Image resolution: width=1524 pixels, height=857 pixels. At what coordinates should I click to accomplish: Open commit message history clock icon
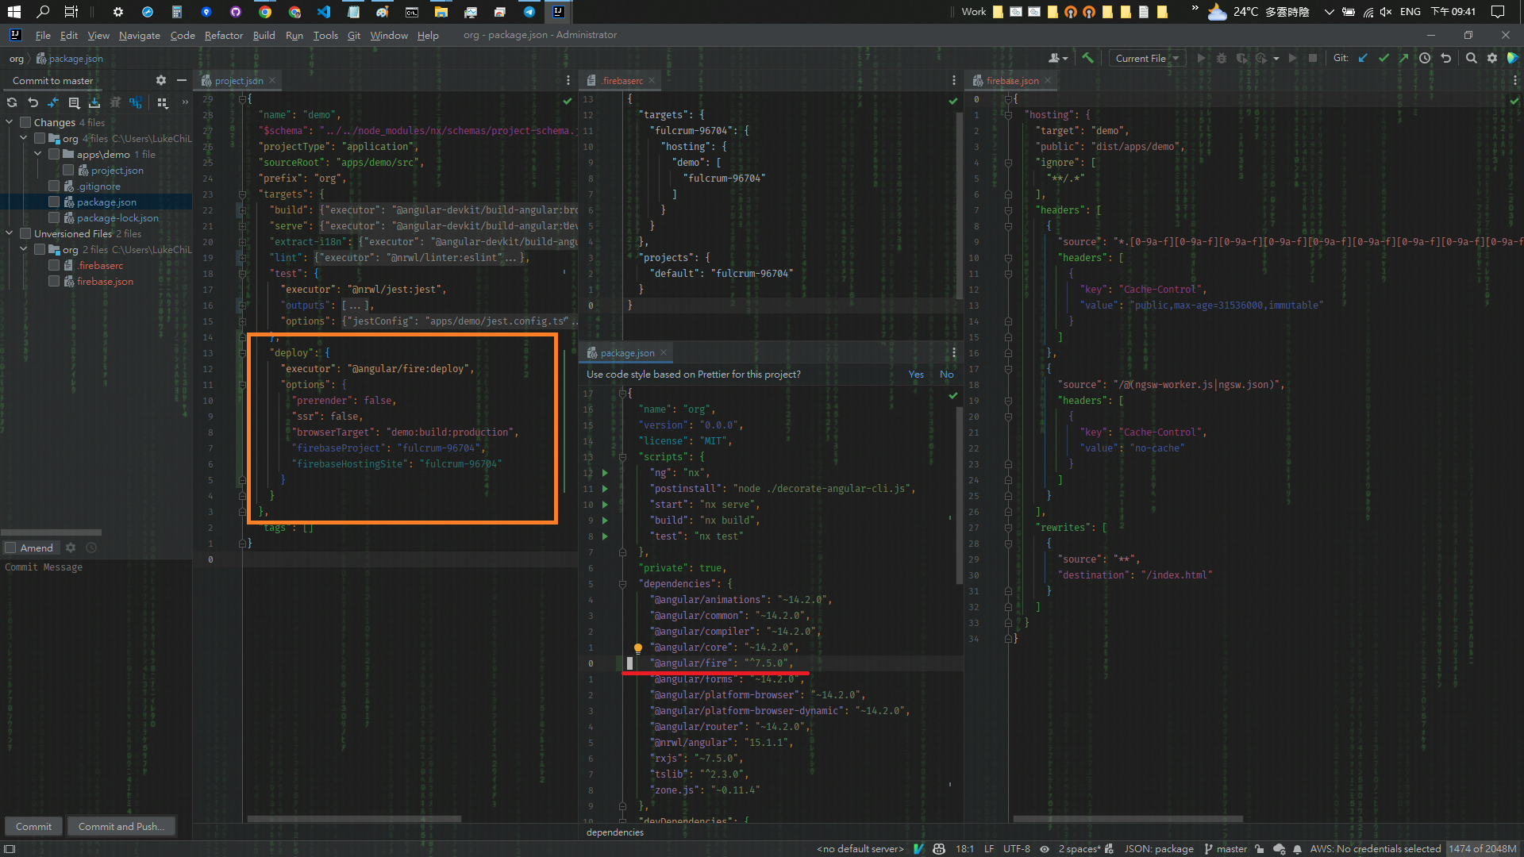91,548
